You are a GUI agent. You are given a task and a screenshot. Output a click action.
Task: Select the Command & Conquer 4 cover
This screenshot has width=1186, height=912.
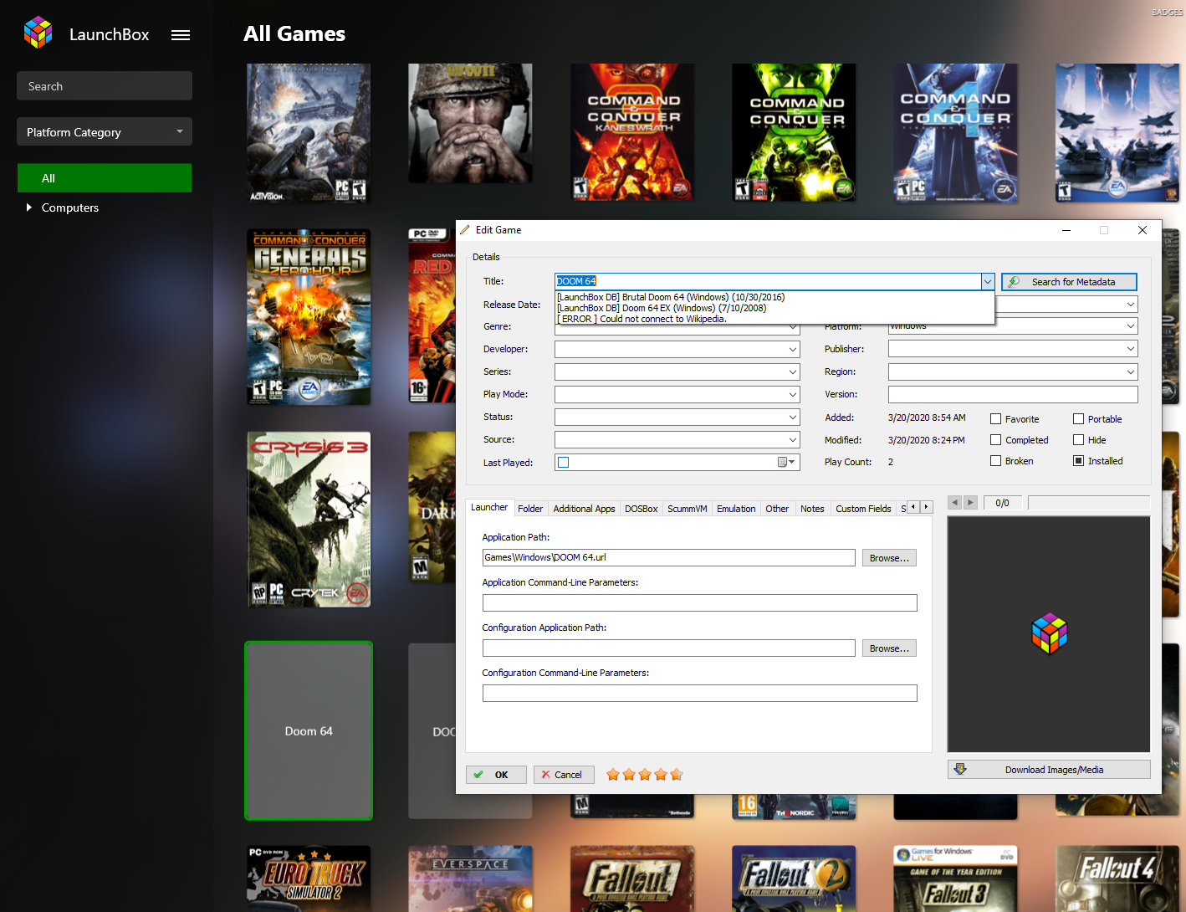click(955, 132)
